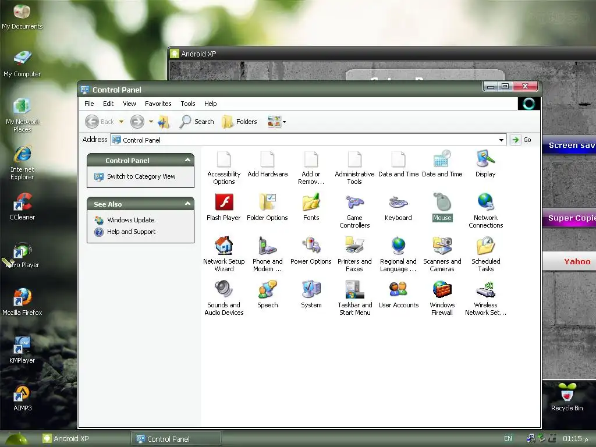
Task: Open Network Connections
Action: (485, 211)
